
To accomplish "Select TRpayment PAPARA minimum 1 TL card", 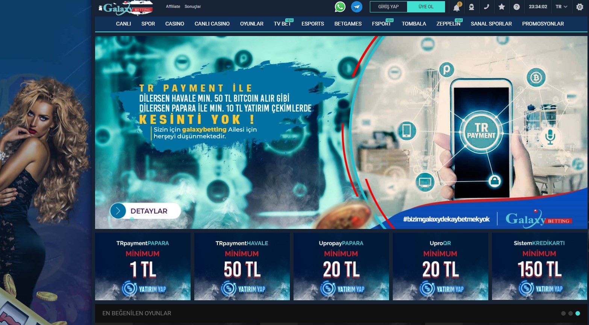I will coord(143,266).
